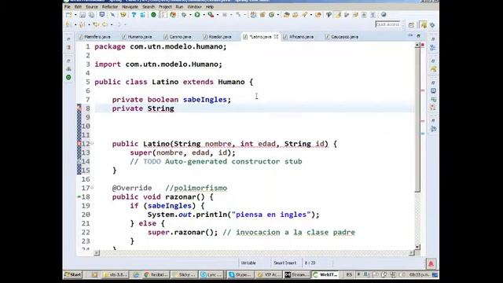Click into the Quick Access field
Viewport: 503px width, 283px height.
(387, 24)
